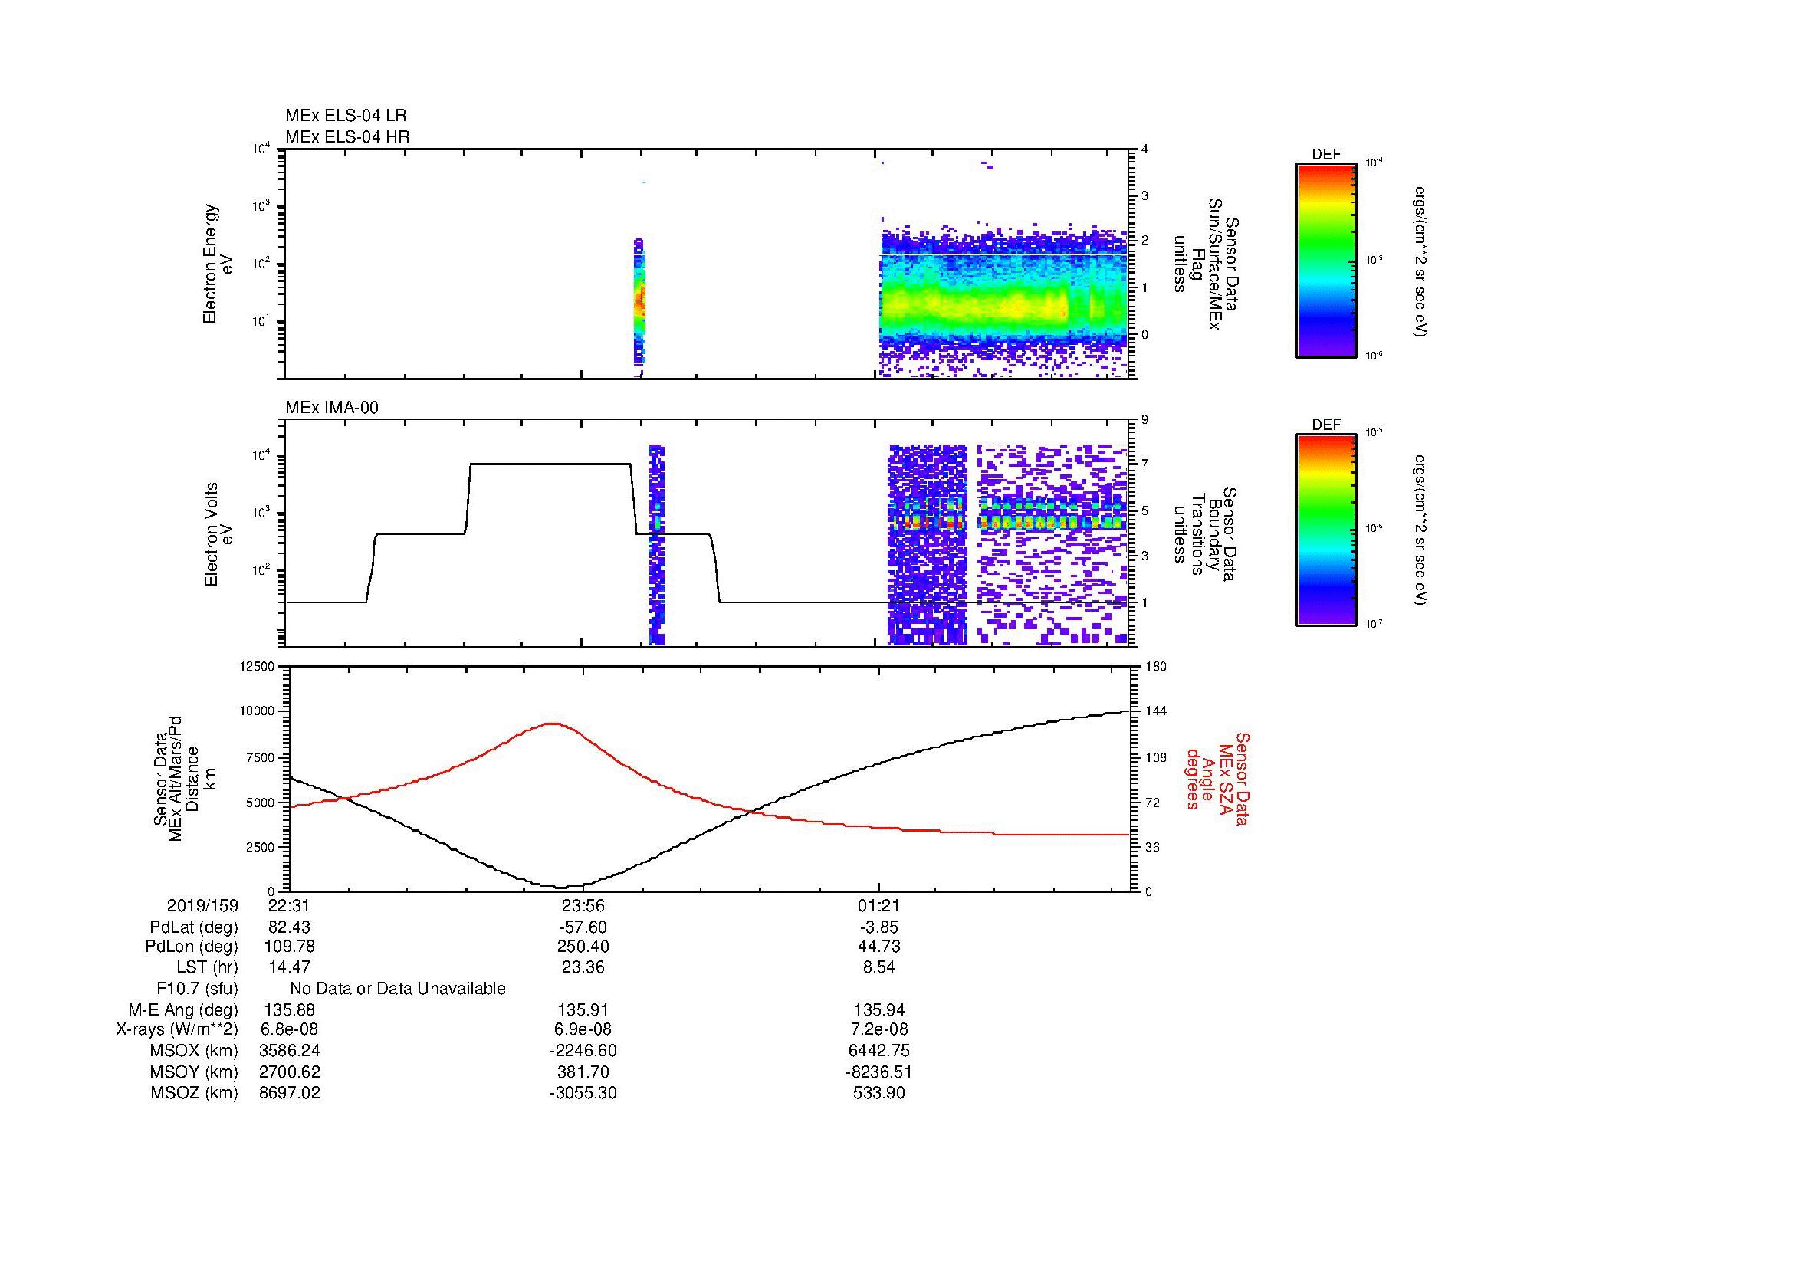Click the '10000' altitude axis tick label

click(x=257, y=711)
